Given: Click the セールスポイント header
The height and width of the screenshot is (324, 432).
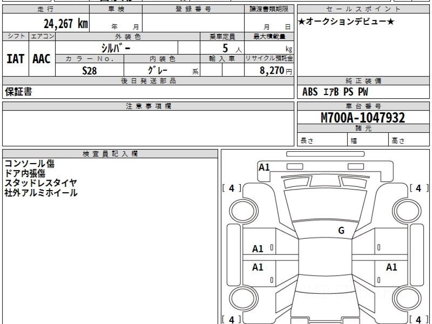Looking at the screenshot, I should point(363,10).
